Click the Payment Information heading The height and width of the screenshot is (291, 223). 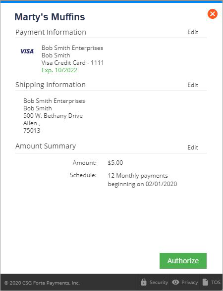tap(51, 32)
